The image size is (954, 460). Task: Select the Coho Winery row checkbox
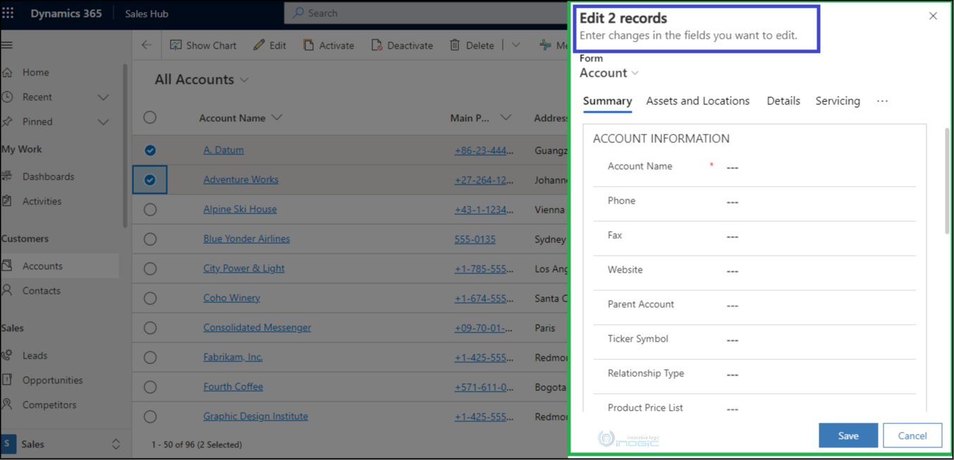(x=150, y=298)
